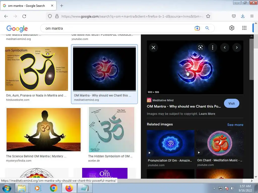Click Om Chant - Meditation Music caption

click(220, 160)
